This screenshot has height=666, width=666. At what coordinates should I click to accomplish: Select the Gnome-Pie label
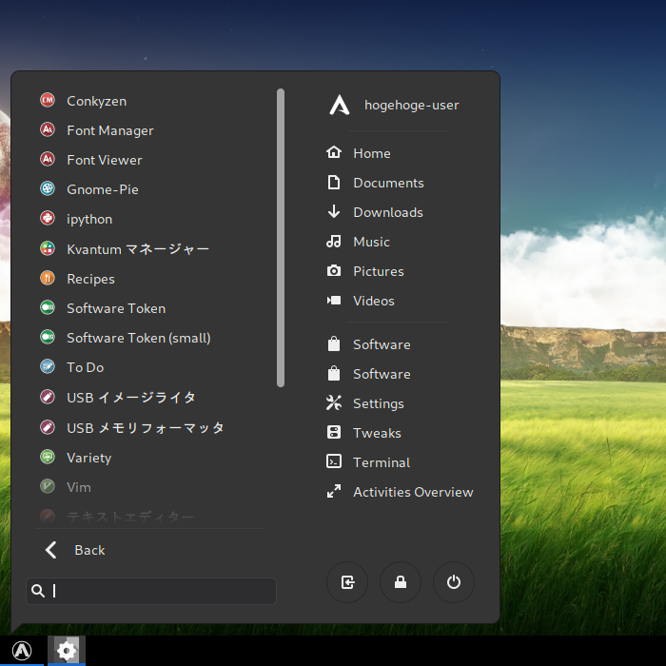click(103, 189)
